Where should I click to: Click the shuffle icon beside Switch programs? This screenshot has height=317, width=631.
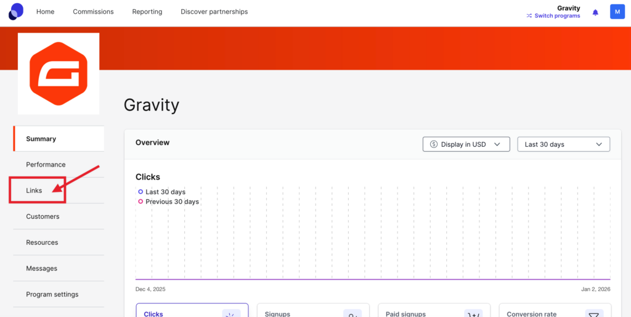pyautogui.click(x=529, y=16)
